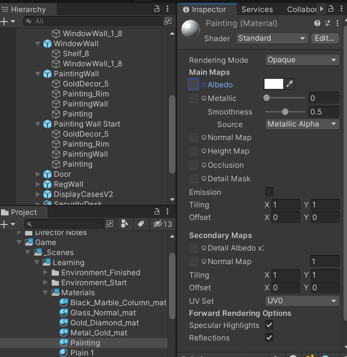This screenshot has width=347, height=357.
Task: Click the Project create asset plus button
Action: point(5,224)
